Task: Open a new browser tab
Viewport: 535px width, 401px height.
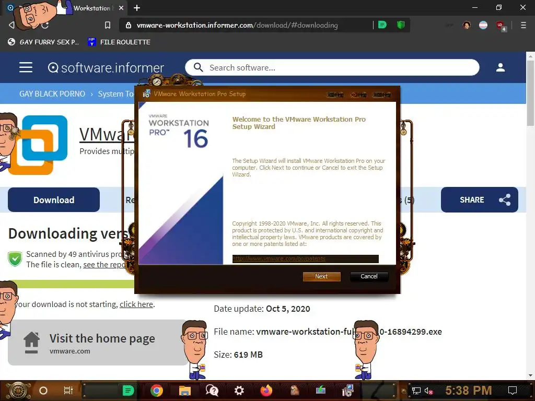Action: pyautogui.click(x=137, y=8)
